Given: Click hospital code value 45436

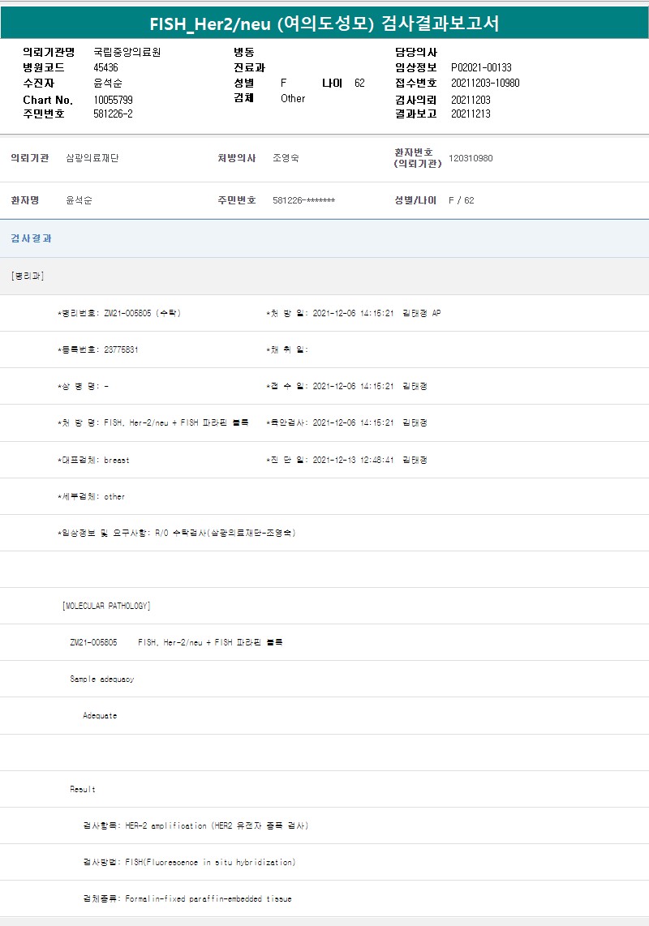Looking at the screenshot, I should pyautogui.click(x=105, y=68).
